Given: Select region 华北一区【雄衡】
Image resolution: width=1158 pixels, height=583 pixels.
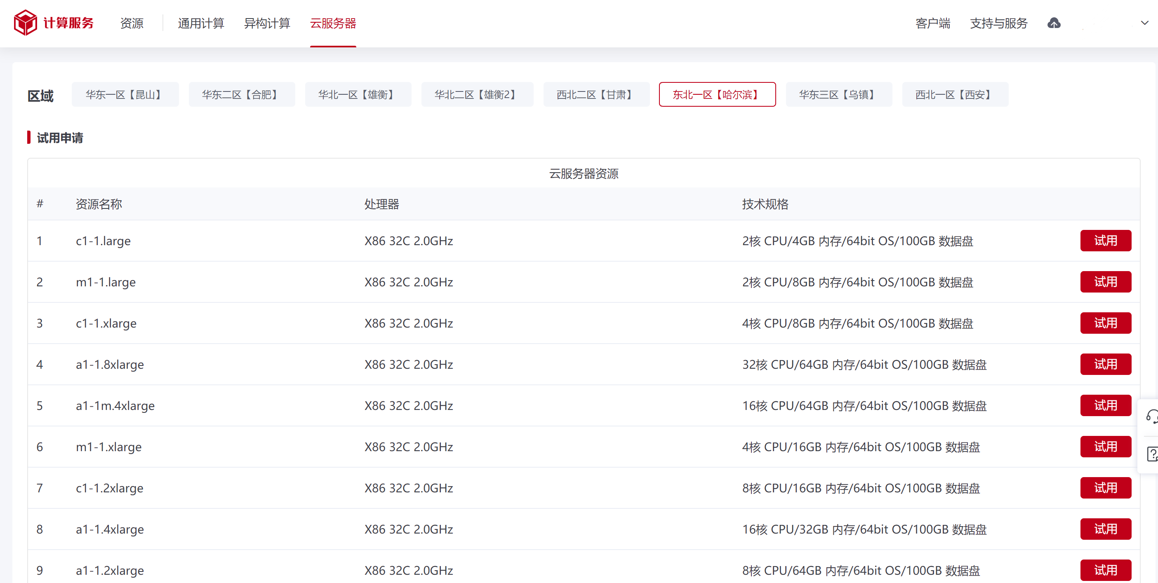Looking at the screenshot, I should coord(358,94).
